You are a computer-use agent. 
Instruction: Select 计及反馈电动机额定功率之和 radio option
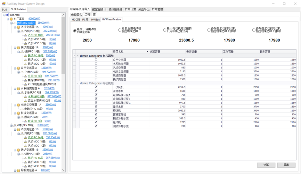point(120,30)
